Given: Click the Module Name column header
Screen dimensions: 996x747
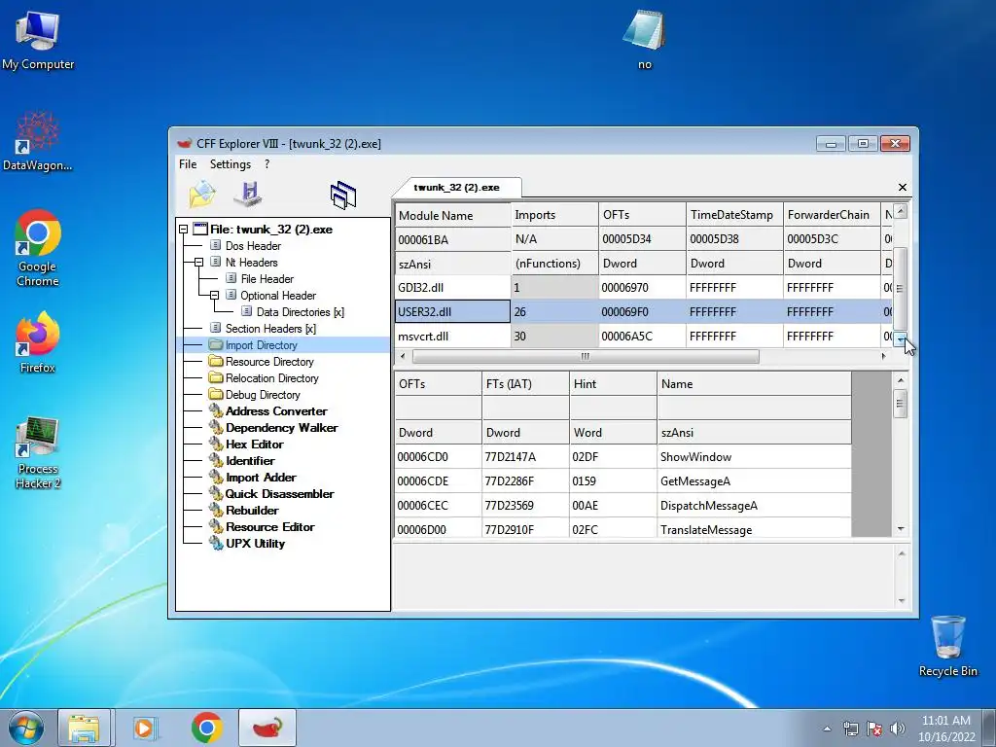Looking at the screenshot, I should [x=452, y=215].
